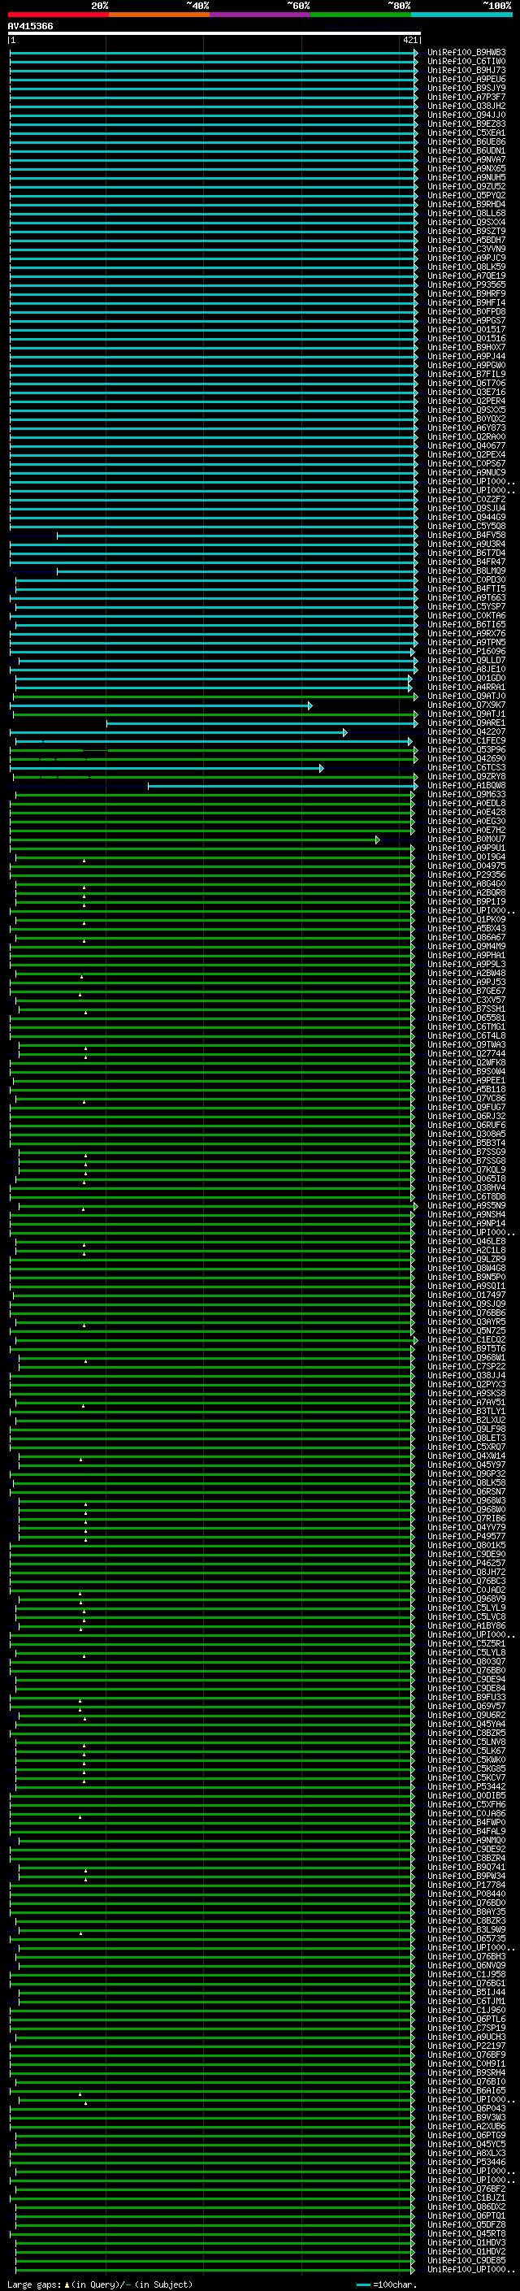
Task: Click the green alignment bar of UniRef100_B0M0U7
Action: tap(195, 840)
